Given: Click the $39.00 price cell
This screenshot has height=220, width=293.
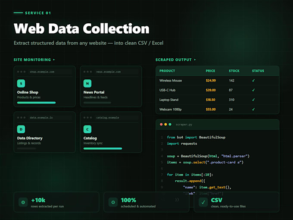Looking at the screenshot, I should pos(211,90).
